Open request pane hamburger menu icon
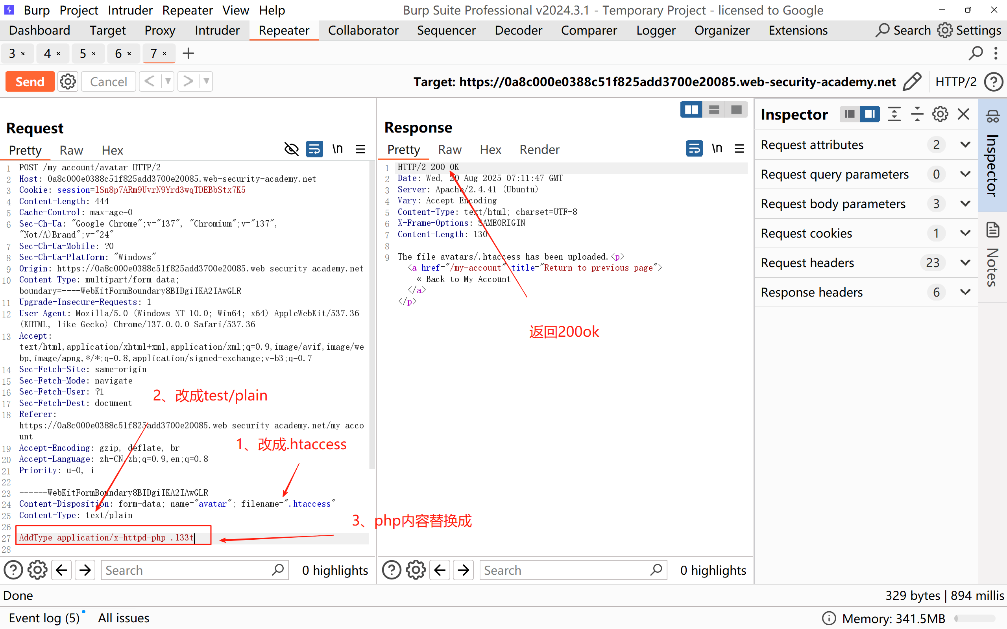The height and width of the screenshot is (629, 1007). pos(360,149)
